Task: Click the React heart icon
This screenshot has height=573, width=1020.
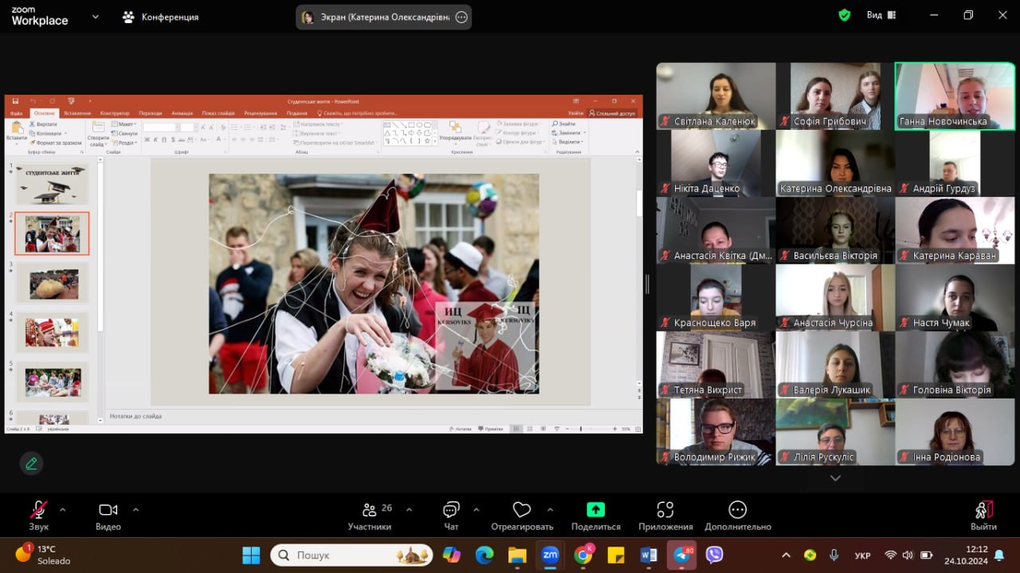Action: (522, 511)
